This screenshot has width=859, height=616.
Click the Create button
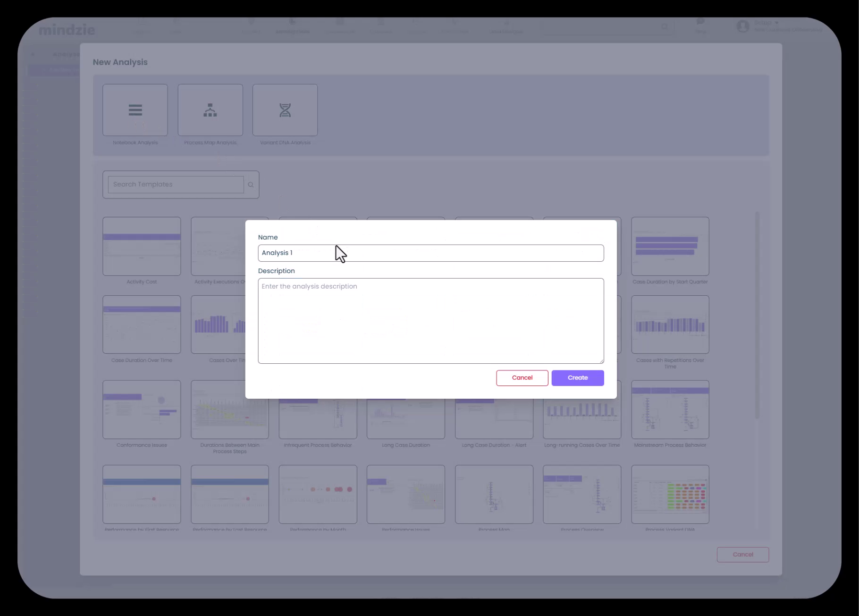pos(577,378)
